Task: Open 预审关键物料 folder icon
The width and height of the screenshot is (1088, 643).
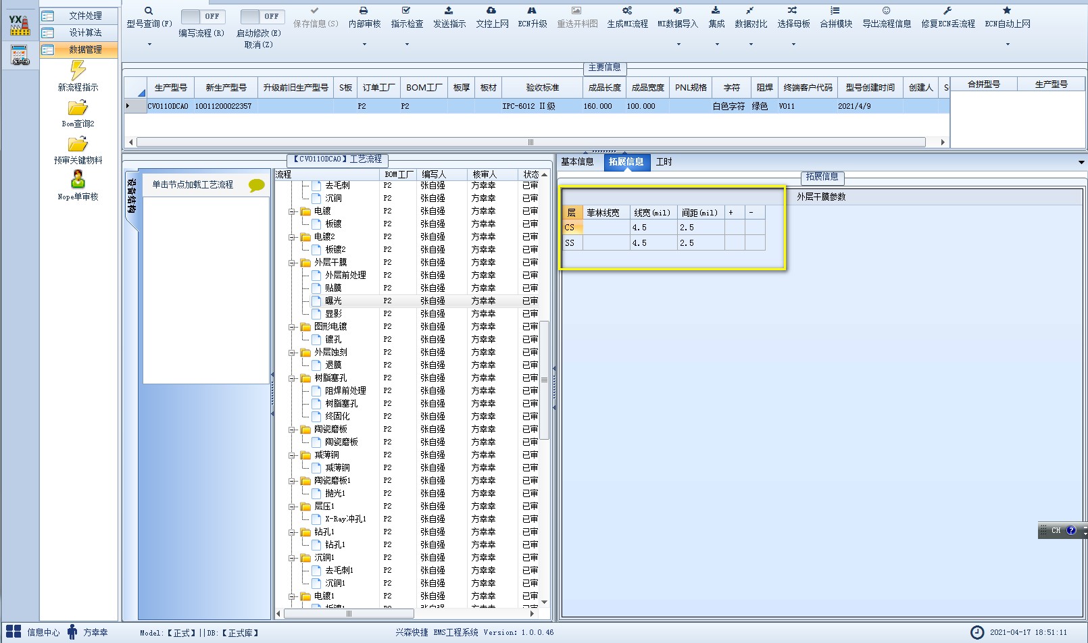Action: click(x=78, y=145)
